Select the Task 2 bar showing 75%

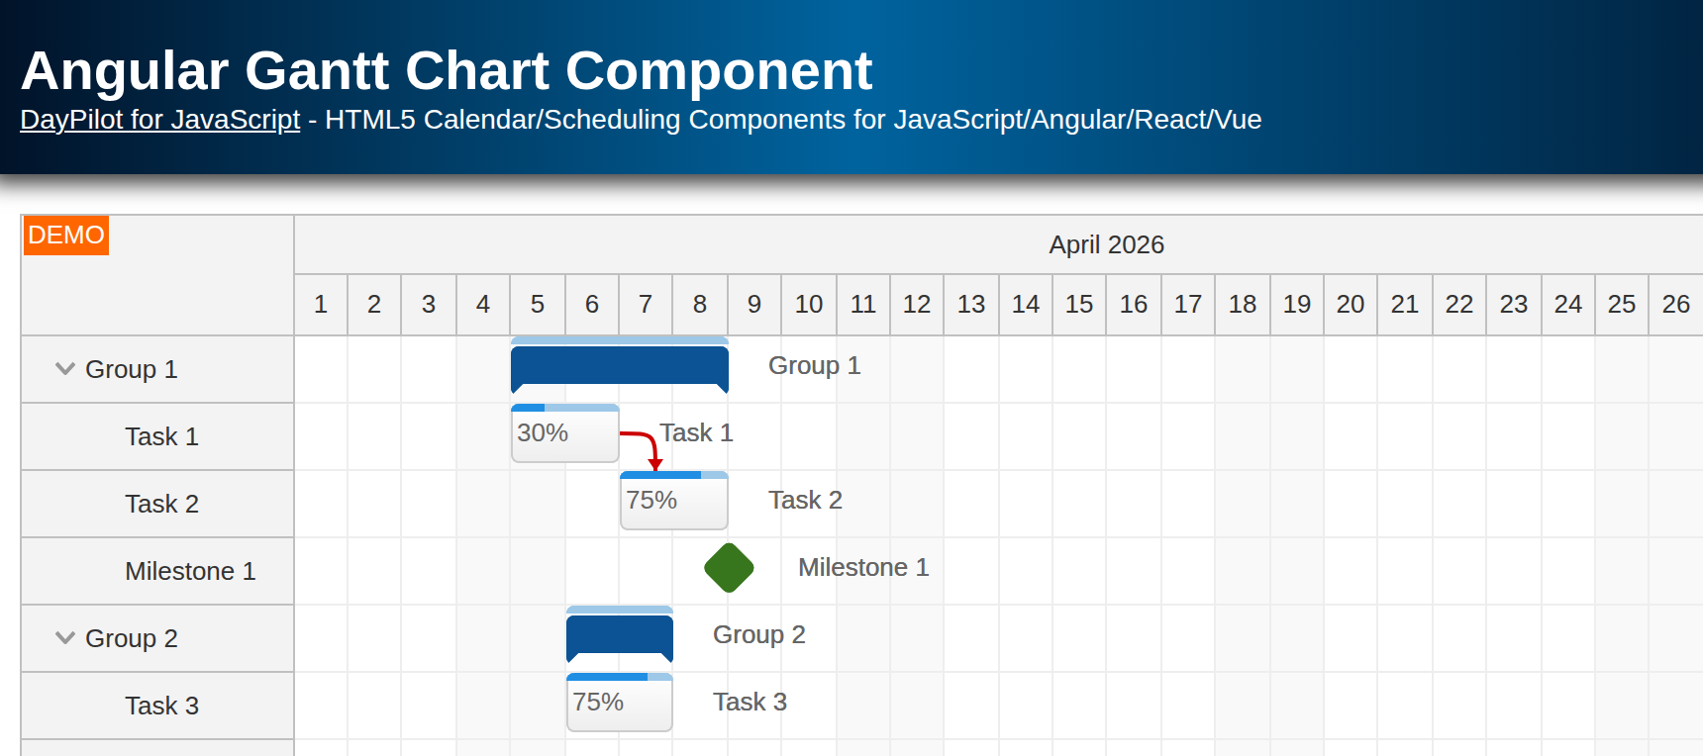click(673, 501)
